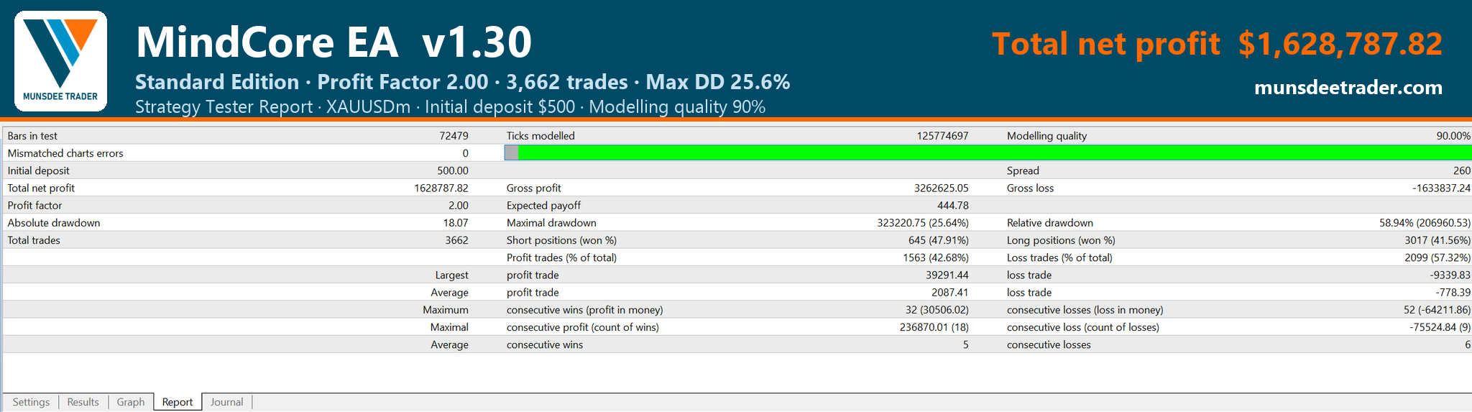This screenshot has width=1472, height=412.
Task: Select average consecutive wins value 5
Action: point(965,345)
